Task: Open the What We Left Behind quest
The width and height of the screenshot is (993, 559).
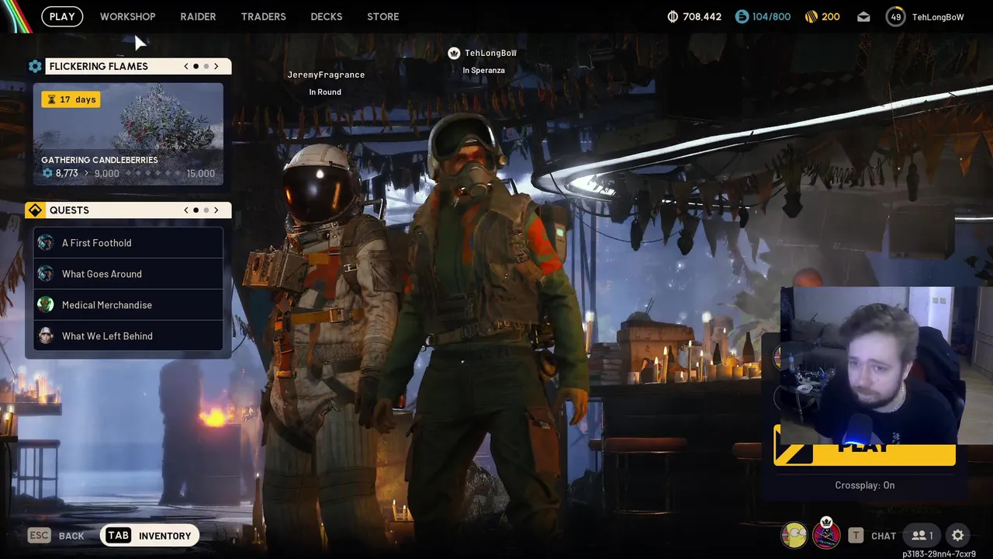Action: [128, 336]
